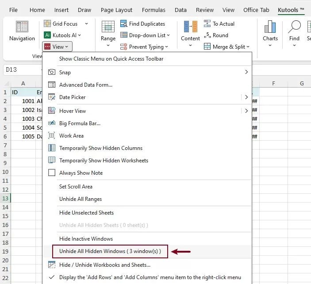Screen dimensions: 311x284
Task: Switch to the Review tab
Action: pos(205,10)
